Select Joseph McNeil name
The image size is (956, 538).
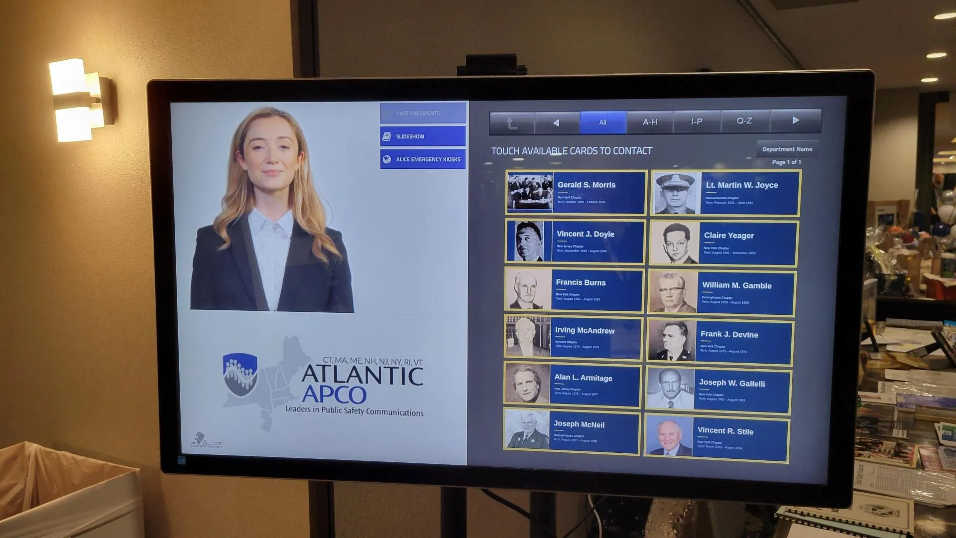coord(579,424)
